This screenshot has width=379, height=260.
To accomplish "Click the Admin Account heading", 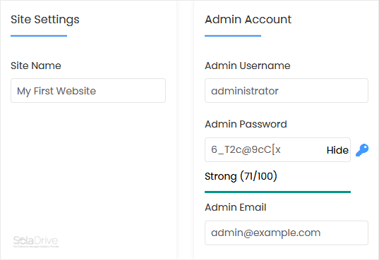I will pyautogui.click(x=248, y=19).
